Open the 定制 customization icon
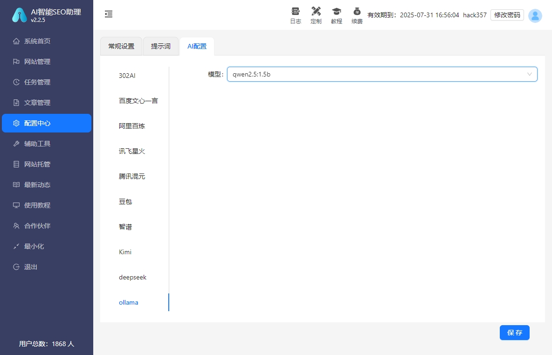This screenshot has width=552, height=355. (316, 11)
